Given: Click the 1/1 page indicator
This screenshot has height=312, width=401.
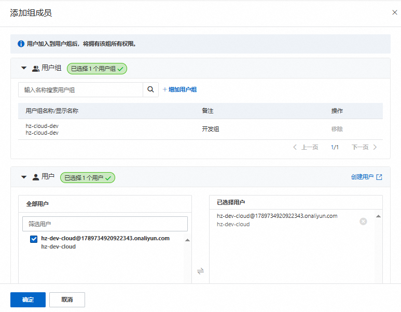Looking at the screenshot, I should 335,147.
